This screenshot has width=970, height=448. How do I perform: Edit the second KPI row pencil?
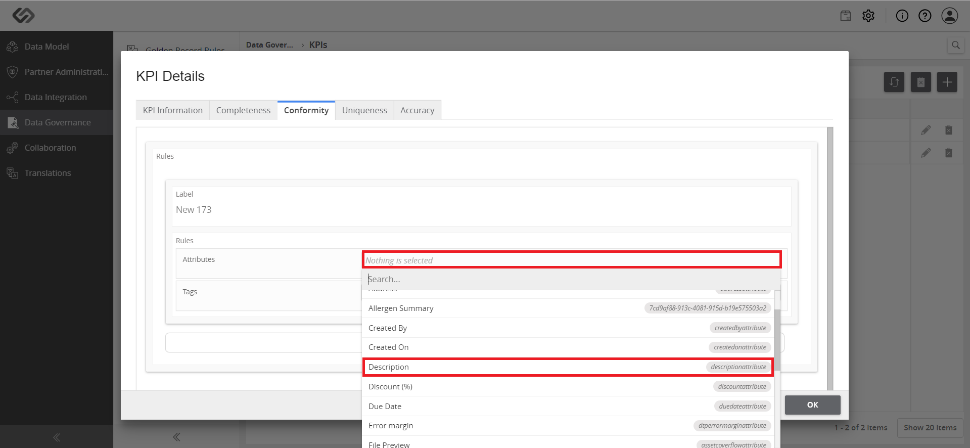[926, 153]
